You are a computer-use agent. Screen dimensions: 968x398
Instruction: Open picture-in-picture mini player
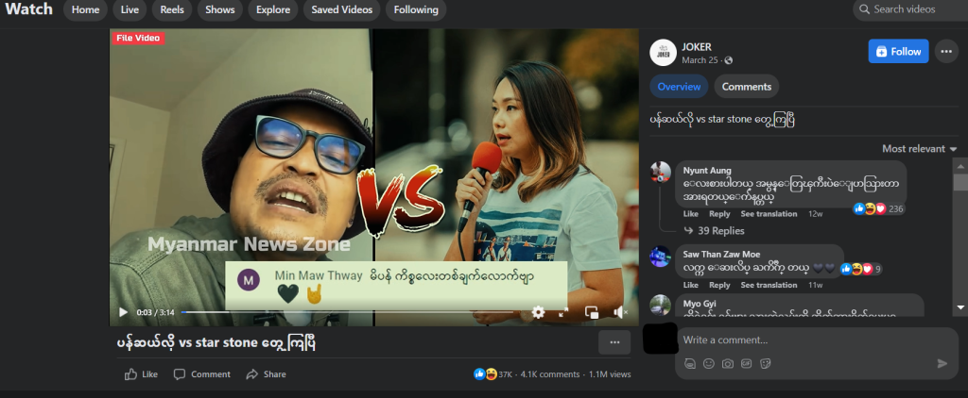tap(592, 312)
